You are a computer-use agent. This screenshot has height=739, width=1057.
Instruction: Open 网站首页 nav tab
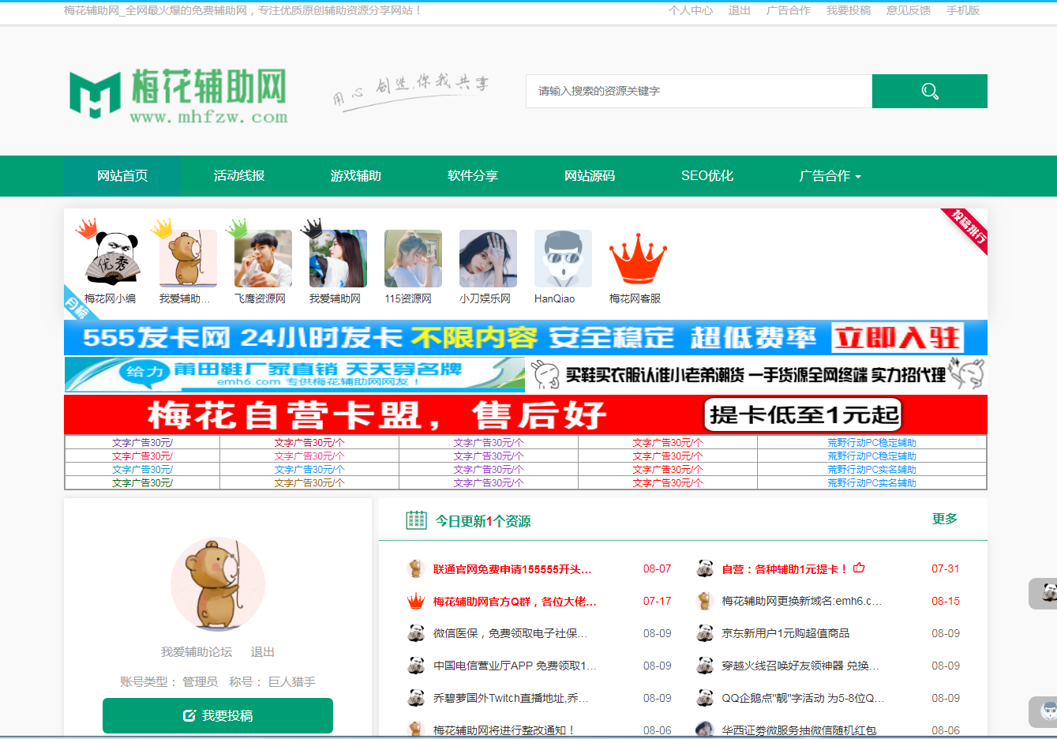pos(122,176)
